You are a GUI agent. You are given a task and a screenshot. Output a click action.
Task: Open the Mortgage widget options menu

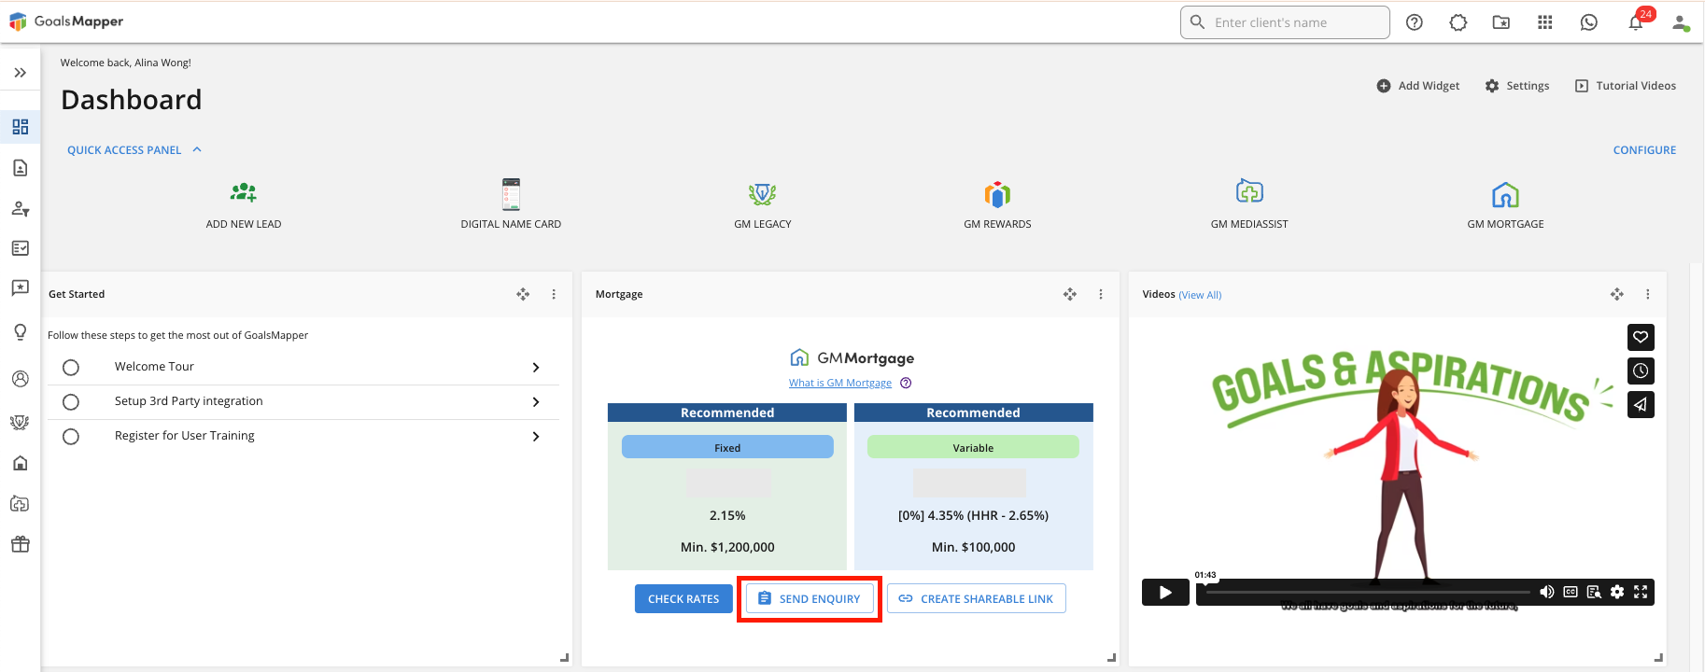[1101, 294]
